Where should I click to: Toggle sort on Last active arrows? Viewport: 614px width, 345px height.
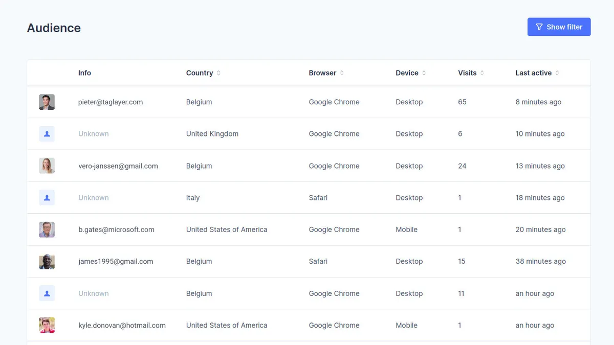(x=557, y=73)
